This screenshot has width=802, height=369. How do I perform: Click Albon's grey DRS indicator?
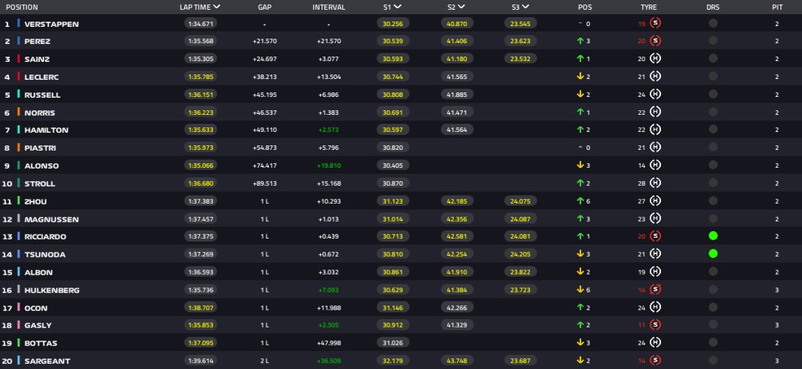(713, 271)
